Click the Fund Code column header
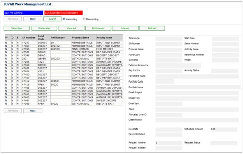Image resolution: width=243 pixels, height=154 pixels. point(44,38)
